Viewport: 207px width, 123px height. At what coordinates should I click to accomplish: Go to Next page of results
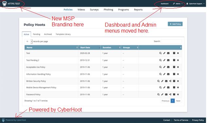pyautogui.click(x=178, y=101)
